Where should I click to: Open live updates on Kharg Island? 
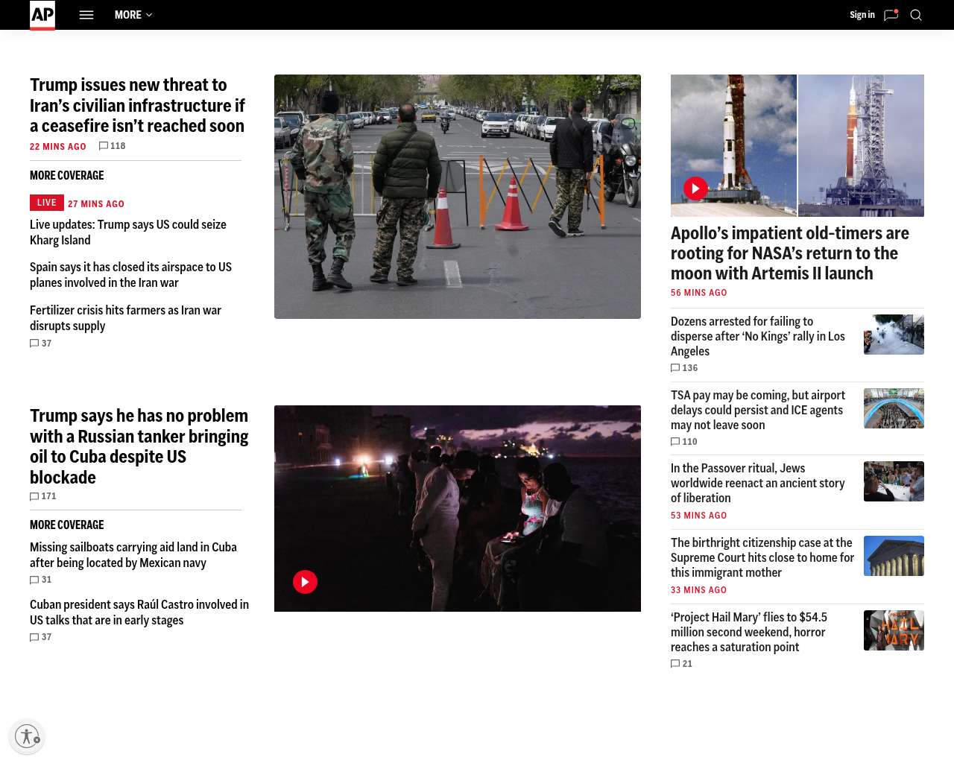pos(128,232)
